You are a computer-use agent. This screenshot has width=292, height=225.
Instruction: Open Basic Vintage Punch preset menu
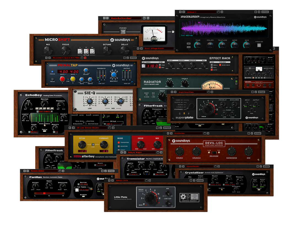(159, 48)
